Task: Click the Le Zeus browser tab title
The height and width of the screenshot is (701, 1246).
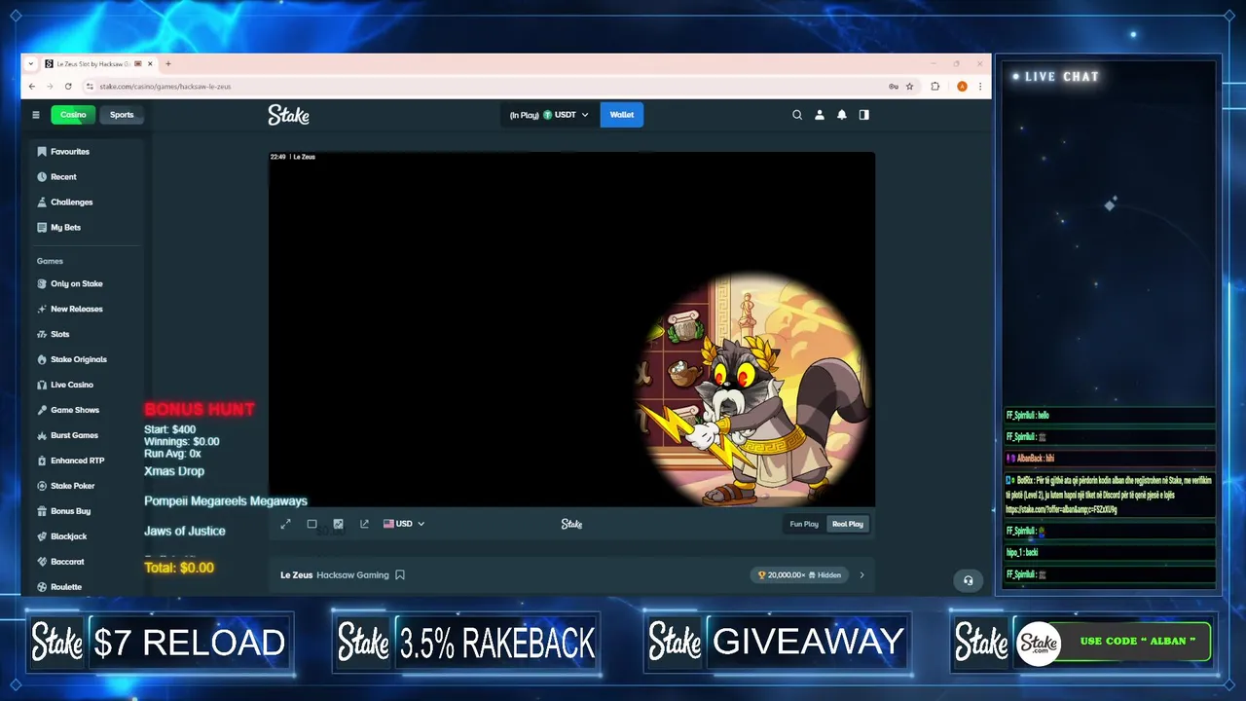Action: pyautogui.click(x=93, y=64)
